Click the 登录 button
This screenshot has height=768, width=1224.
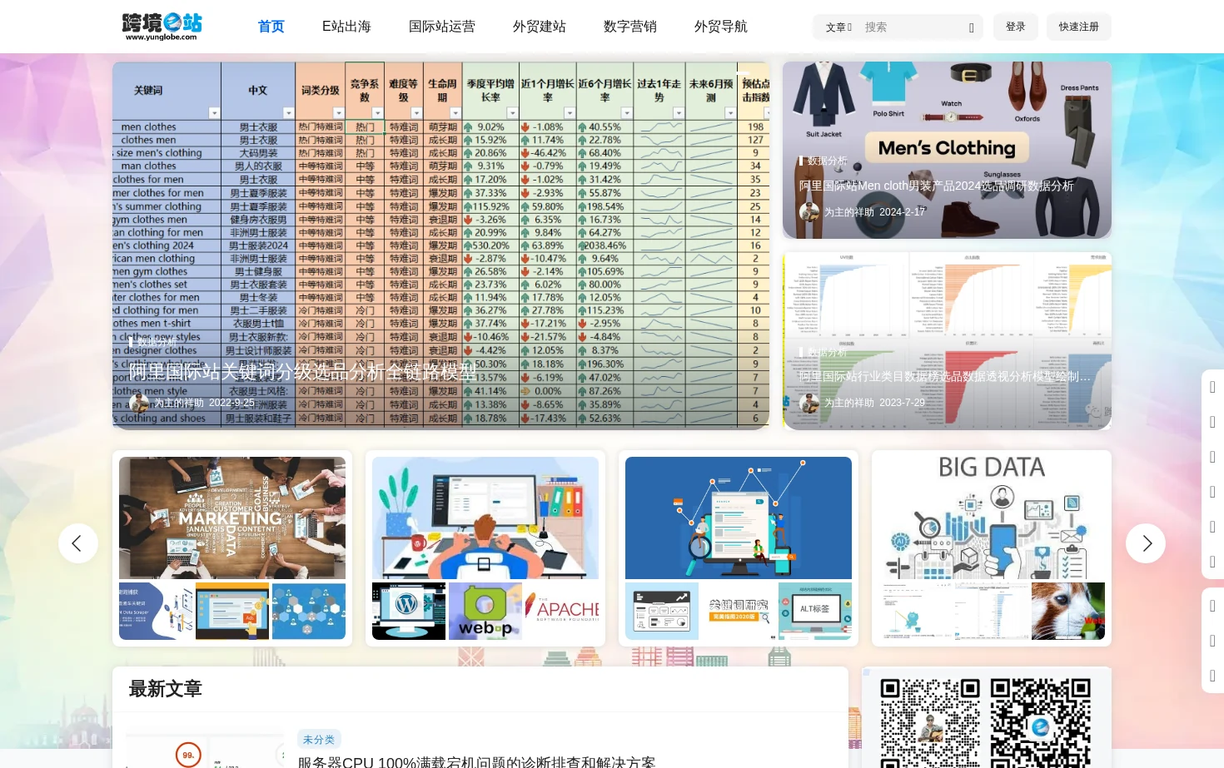[x=1016, y=27]
